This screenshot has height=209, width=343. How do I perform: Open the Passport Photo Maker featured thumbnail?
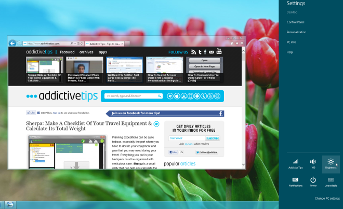[x=84, y=69]
